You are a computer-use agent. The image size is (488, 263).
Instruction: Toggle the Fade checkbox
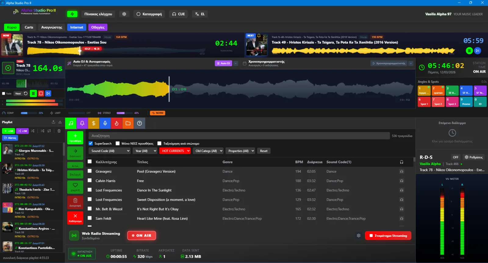pyautogui.click(x=4, y=94)
